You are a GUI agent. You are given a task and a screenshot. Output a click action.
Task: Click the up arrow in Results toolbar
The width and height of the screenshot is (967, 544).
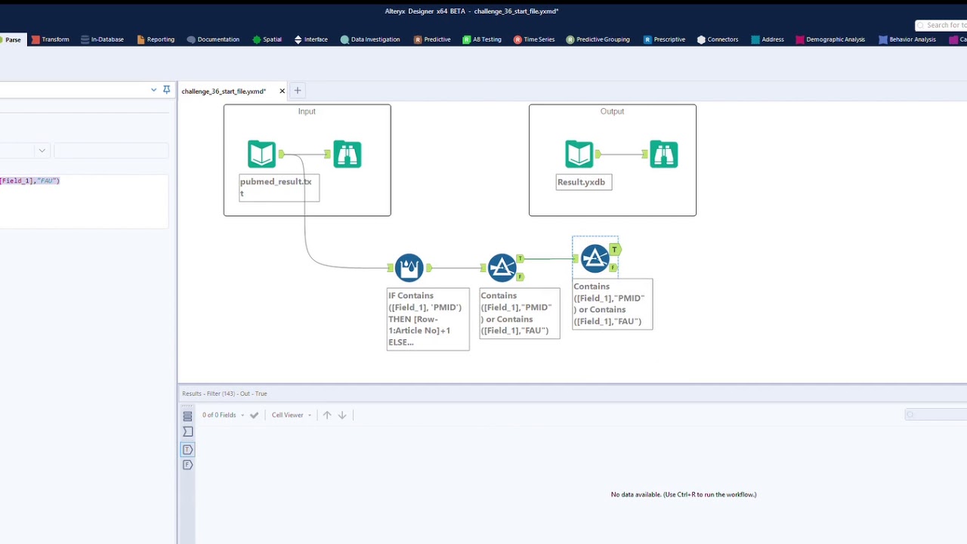[x=327, y=415]
